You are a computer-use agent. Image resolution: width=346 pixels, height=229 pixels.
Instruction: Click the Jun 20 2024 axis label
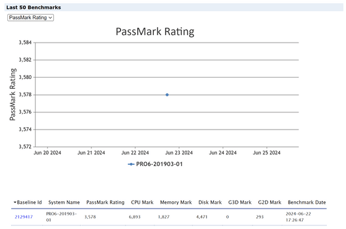[x=47, y=152]
